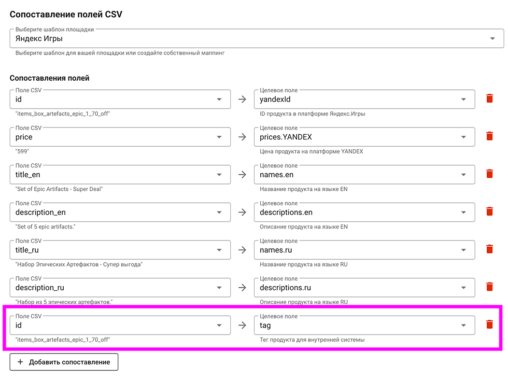Click the Добавить сопоставление button
Viewport: 508px width, 381px height.
coord(64,362)
